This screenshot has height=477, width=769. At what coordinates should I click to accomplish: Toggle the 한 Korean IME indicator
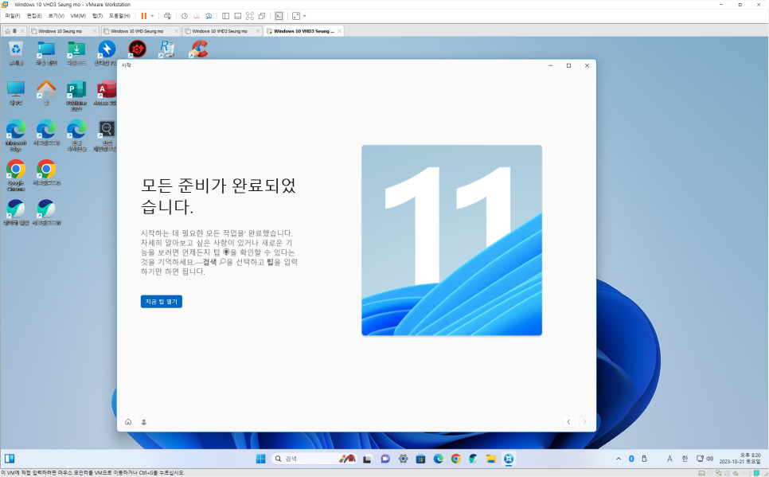click(685, 459)
